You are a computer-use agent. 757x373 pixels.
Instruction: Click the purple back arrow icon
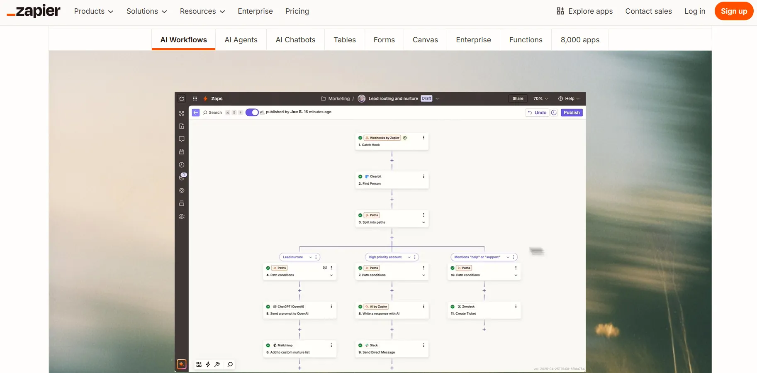coord(196,112)
